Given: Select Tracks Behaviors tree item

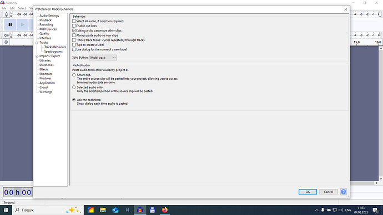Looking at the screenshot, I should point(55,47).
